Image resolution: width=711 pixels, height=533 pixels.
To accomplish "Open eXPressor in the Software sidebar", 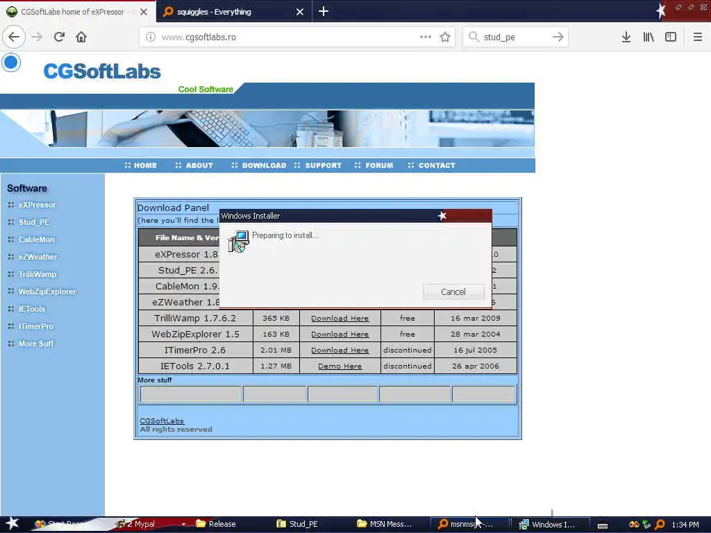I will [37, 205].
